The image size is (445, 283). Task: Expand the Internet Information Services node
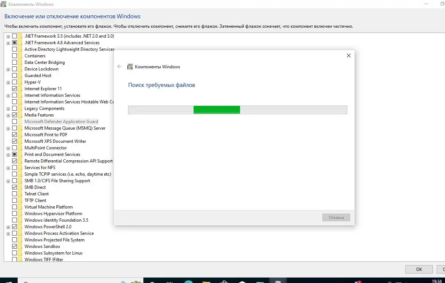[8, 96]
